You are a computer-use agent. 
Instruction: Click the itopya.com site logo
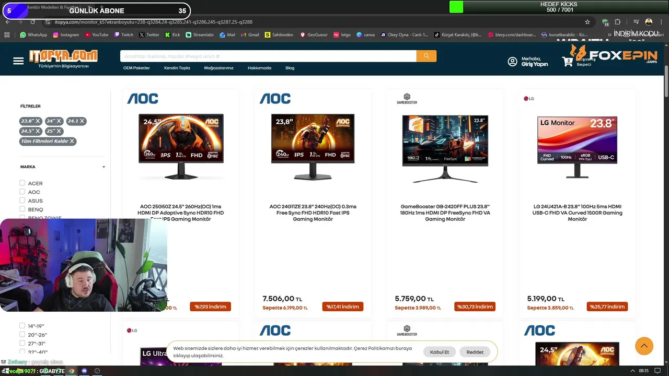63,58
